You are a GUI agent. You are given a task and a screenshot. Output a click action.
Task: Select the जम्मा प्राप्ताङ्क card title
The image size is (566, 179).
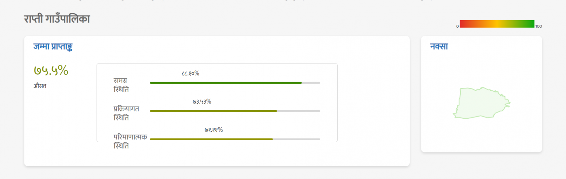[x=53, y=47]
